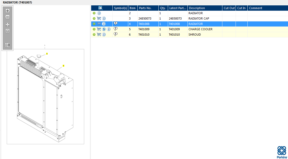This screenshot has width=288, height=159.
Task: Sort by Item column header
Action: tap(133, 8)
